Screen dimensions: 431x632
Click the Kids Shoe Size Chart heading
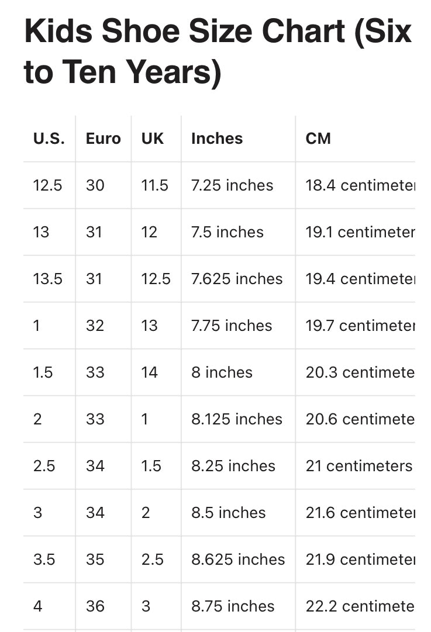218,51
